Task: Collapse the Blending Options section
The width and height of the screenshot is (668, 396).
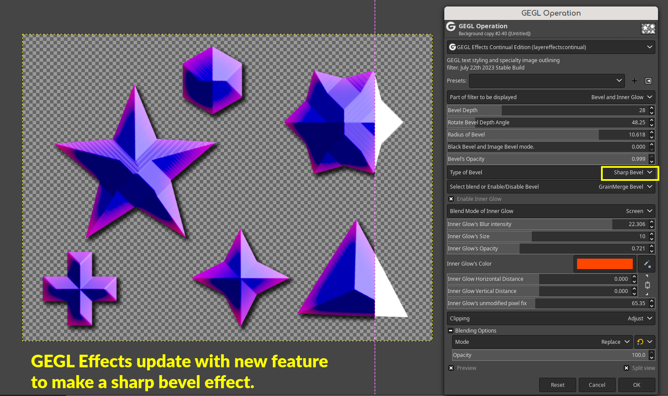Action: tap(451, 331)
